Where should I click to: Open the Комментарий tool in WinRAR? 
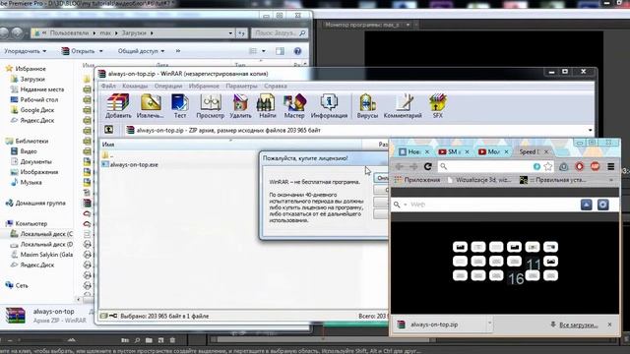tap(403, 105)
